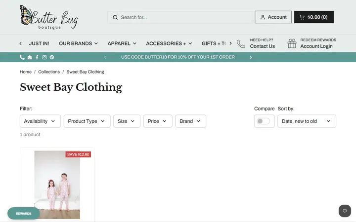Screen dimensions: 356x222
Task: Click the Contact Us link
Action: point(262,46)
